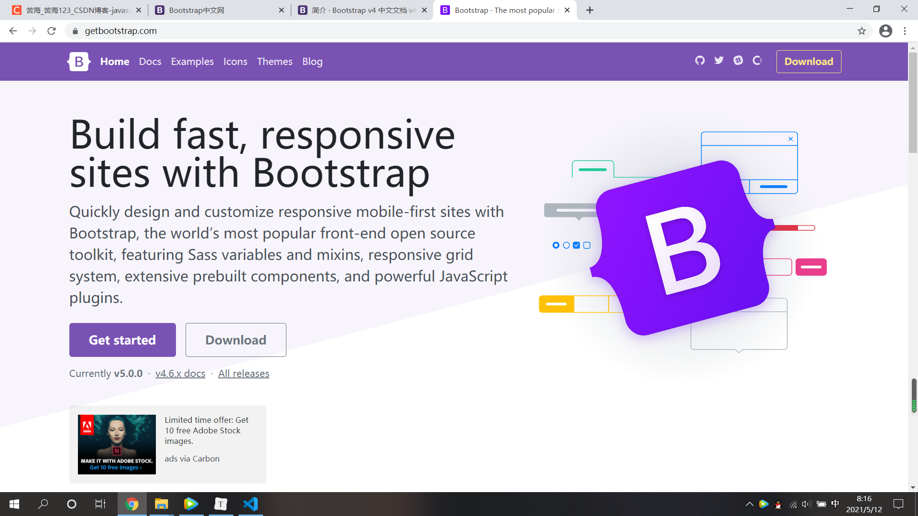
Task: Open the Slack icon in navbar
Action: (x=738, y=61)
